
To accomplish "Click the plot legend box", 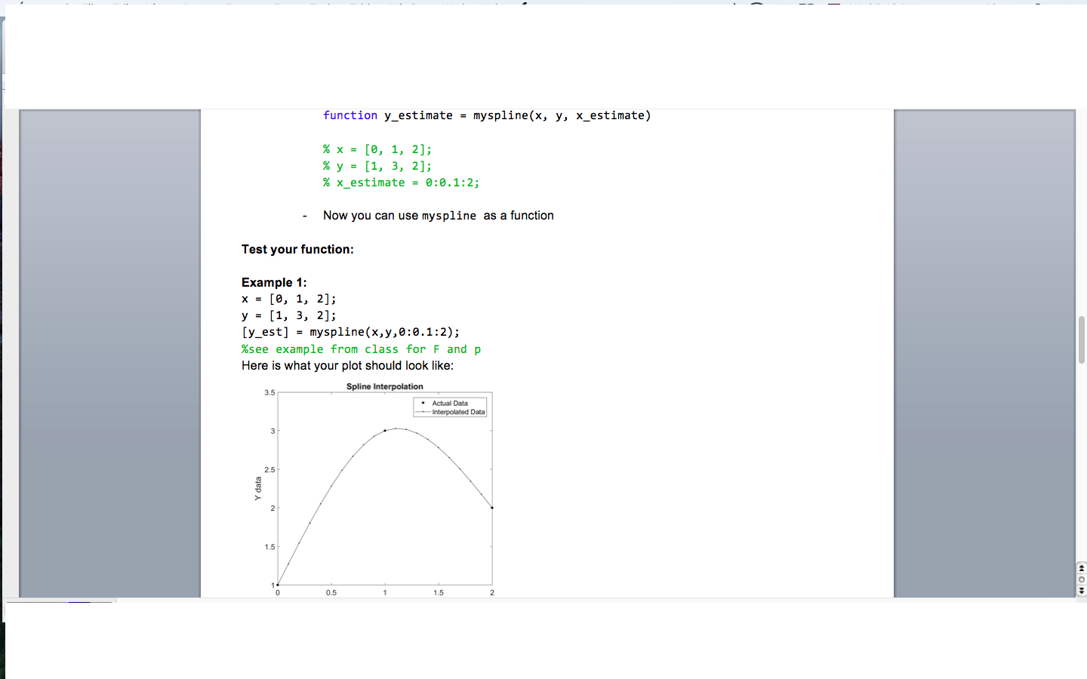I will point(450,407).
